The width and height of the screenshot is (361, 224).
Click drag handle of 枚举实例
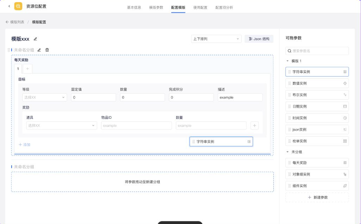(x=290, y=141)
